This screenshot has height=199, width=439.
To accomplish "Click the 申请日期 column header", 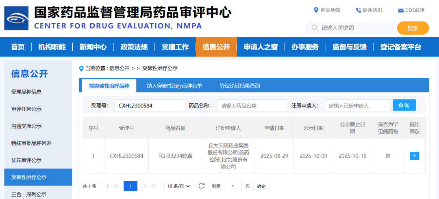I will pyautogui.click(x=274, y=128).
